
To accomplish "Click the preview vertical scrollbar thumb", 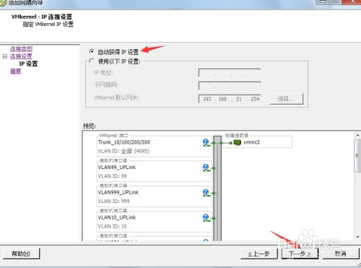I will click(357, 156).
